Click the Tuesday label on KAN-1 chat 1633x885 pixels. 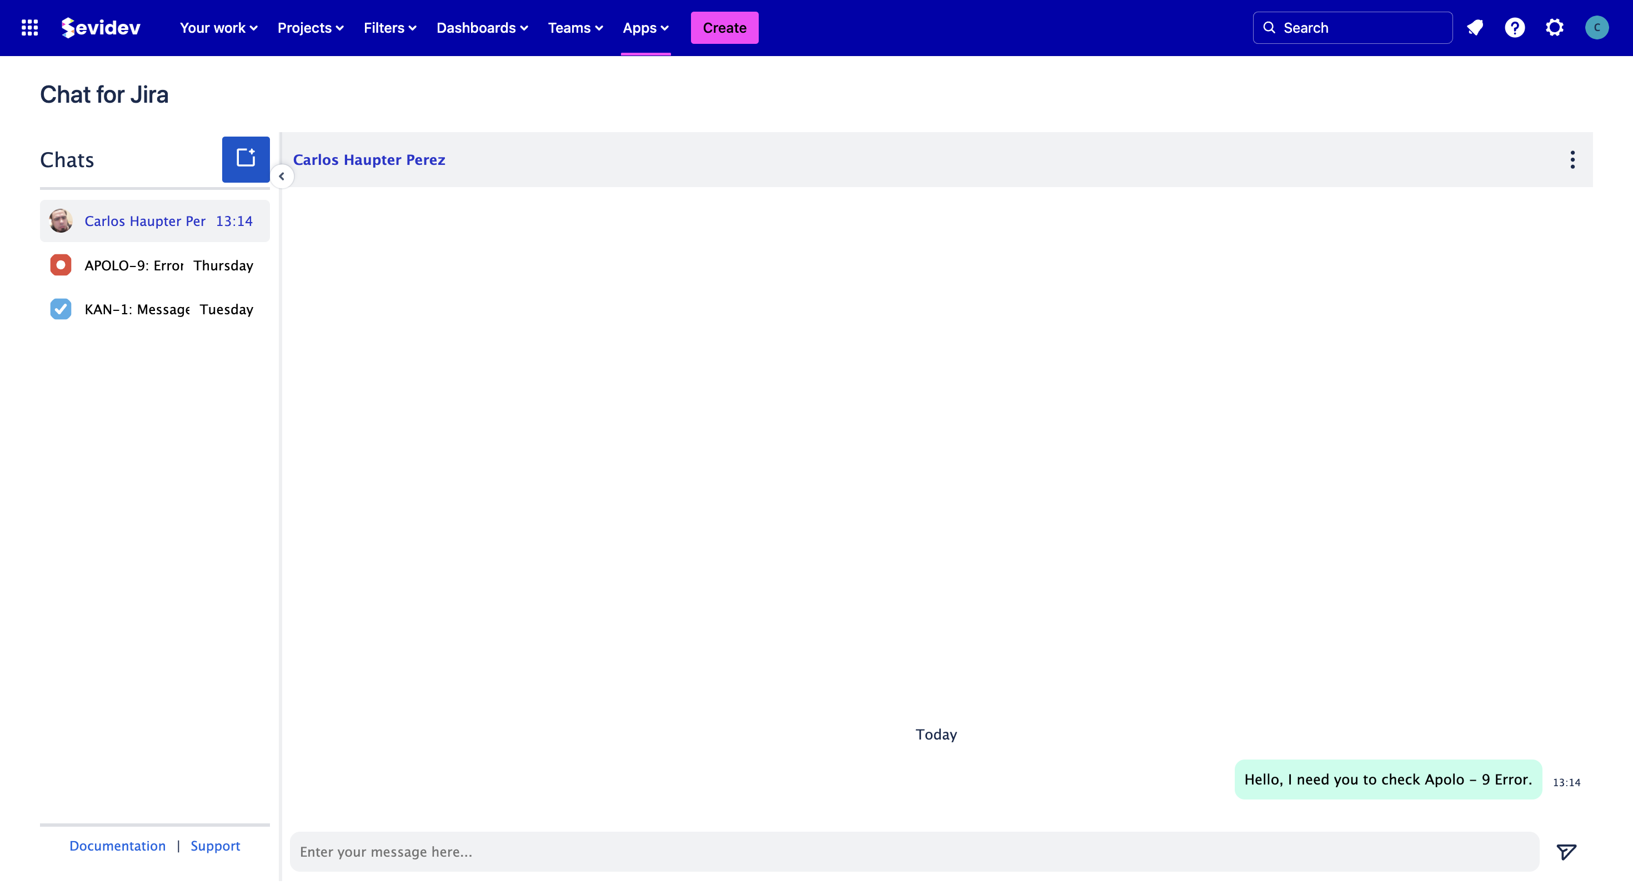(x=226, y=310)
